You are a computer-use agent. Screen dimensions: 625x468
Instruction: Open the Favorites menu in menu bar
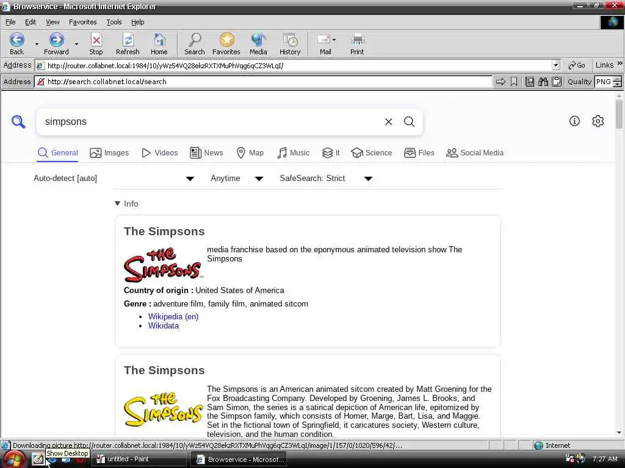click(x=83, y=23)
